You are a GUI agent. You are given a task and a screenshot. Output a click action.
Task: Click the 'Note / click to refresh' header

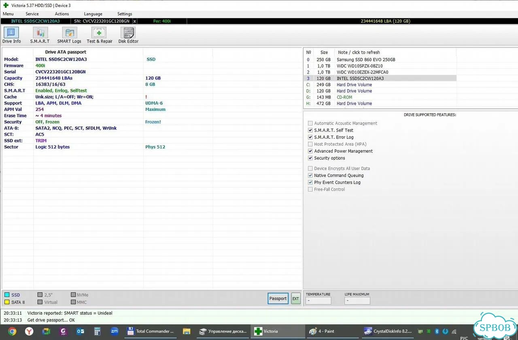point(359,52)
